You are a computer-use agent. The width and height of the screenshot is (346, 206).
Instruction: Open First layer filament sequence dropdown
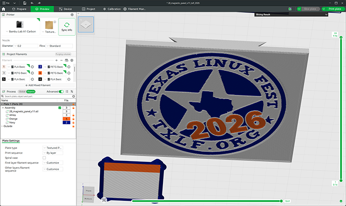pyautogui.click(x=52, y=163)
